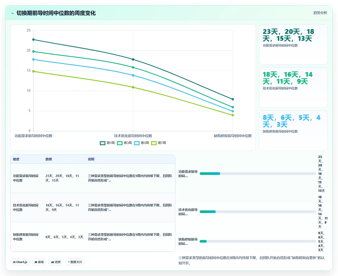Click progress label 功能需求前导时间…
Screen dimensions: 338x276
[x=188, y=174]
